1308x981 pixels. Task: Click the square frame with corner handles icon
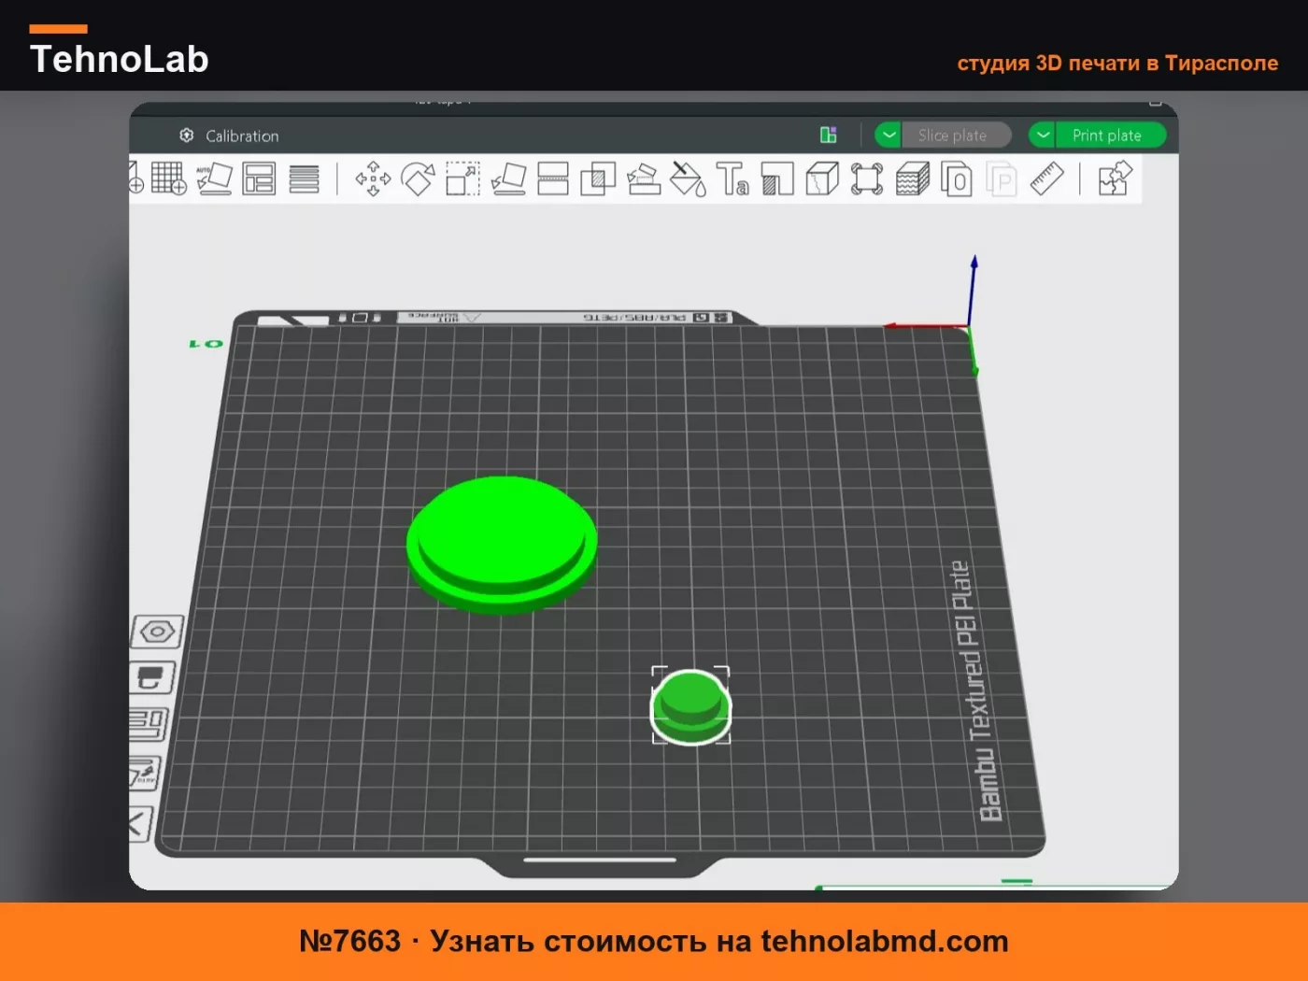(x=867, y=178)
